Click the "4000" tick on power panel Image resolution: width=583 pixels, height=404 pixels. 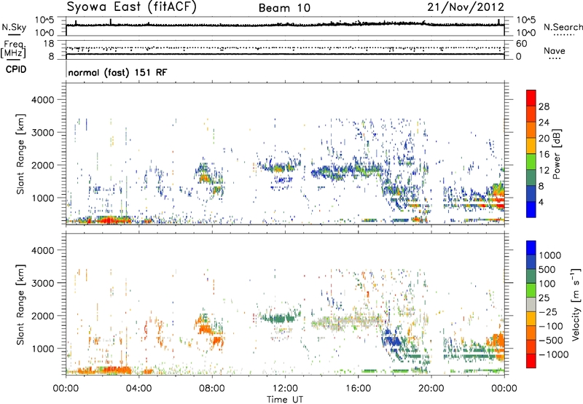42,100
